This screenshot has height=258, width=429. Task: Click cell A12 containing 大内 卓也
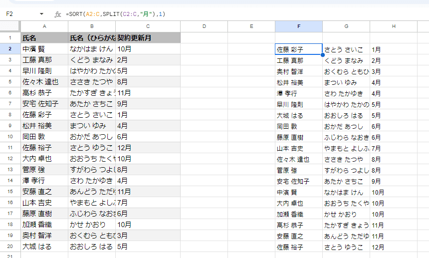(44, 158)
